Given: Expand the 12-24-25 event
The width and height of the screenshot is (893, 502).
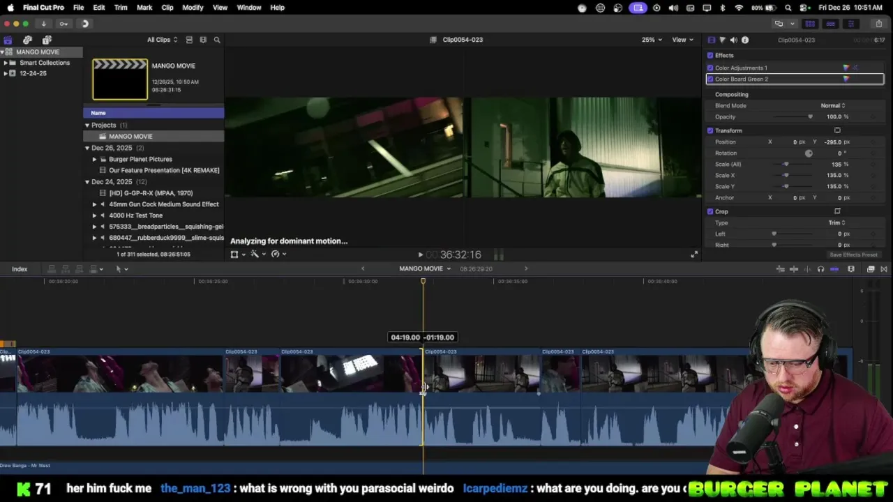Looking at the screenshot, I should pos(6,73).
